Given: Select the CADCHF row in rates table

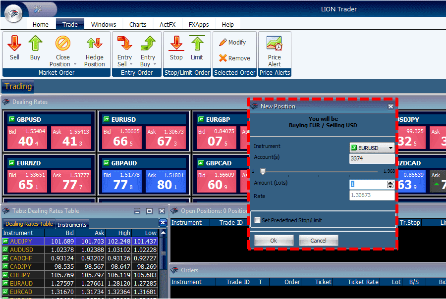Looking at the screenshot, I should (x=80, y=258).
